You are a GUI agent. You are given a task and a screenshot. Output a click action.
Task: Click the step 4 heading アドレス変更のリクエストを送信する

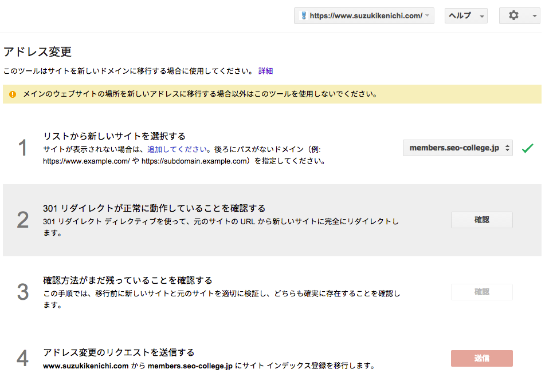tap(119, 352)
